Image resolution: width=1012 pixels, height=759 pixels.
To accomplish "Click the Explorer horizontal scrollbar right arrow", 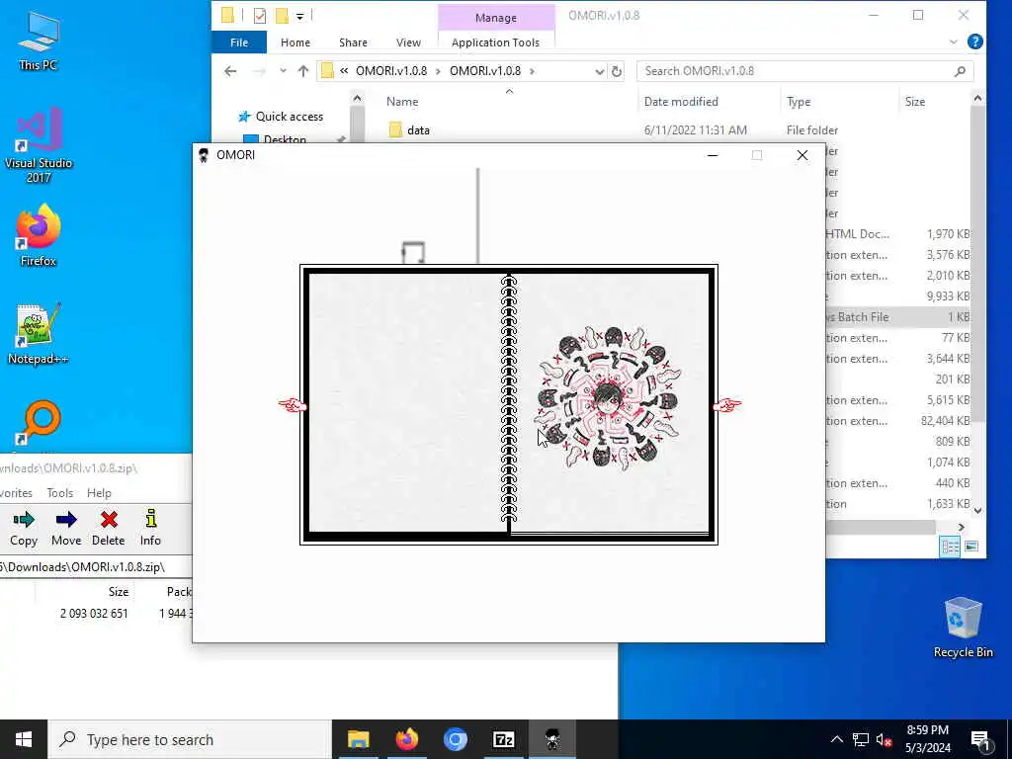I will click(961, 528).
